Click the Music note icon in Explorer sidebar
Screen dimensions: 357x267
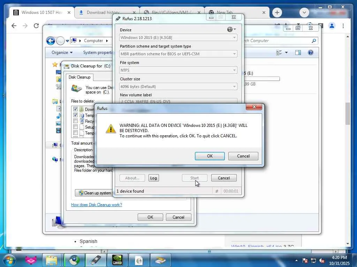coord(59,116)
